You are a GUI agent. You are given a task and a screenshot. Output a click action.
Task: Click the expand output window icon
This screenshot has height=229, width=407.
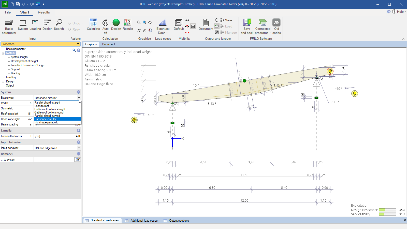(217, 32)
